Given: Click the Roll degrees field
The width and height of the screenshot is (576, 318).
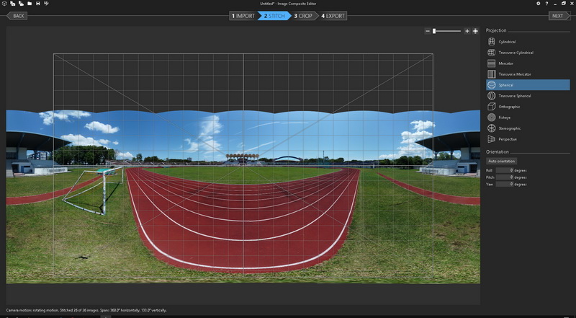Looking at the screenshot, I should [x=505, y=170].
